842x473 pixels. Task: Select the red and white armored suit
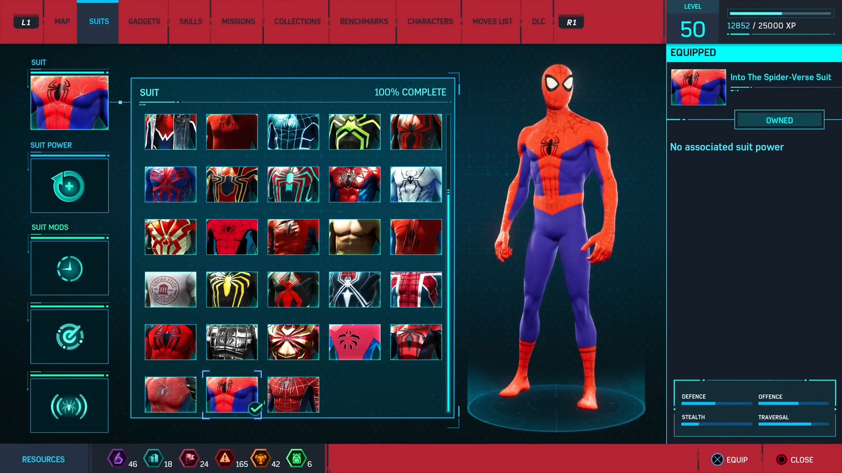click(171, 237)
